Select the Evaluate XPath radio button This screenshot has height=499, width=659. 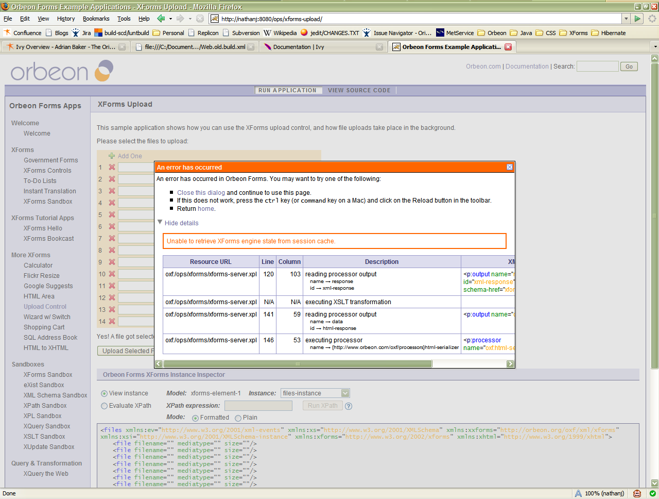[104, 406]
